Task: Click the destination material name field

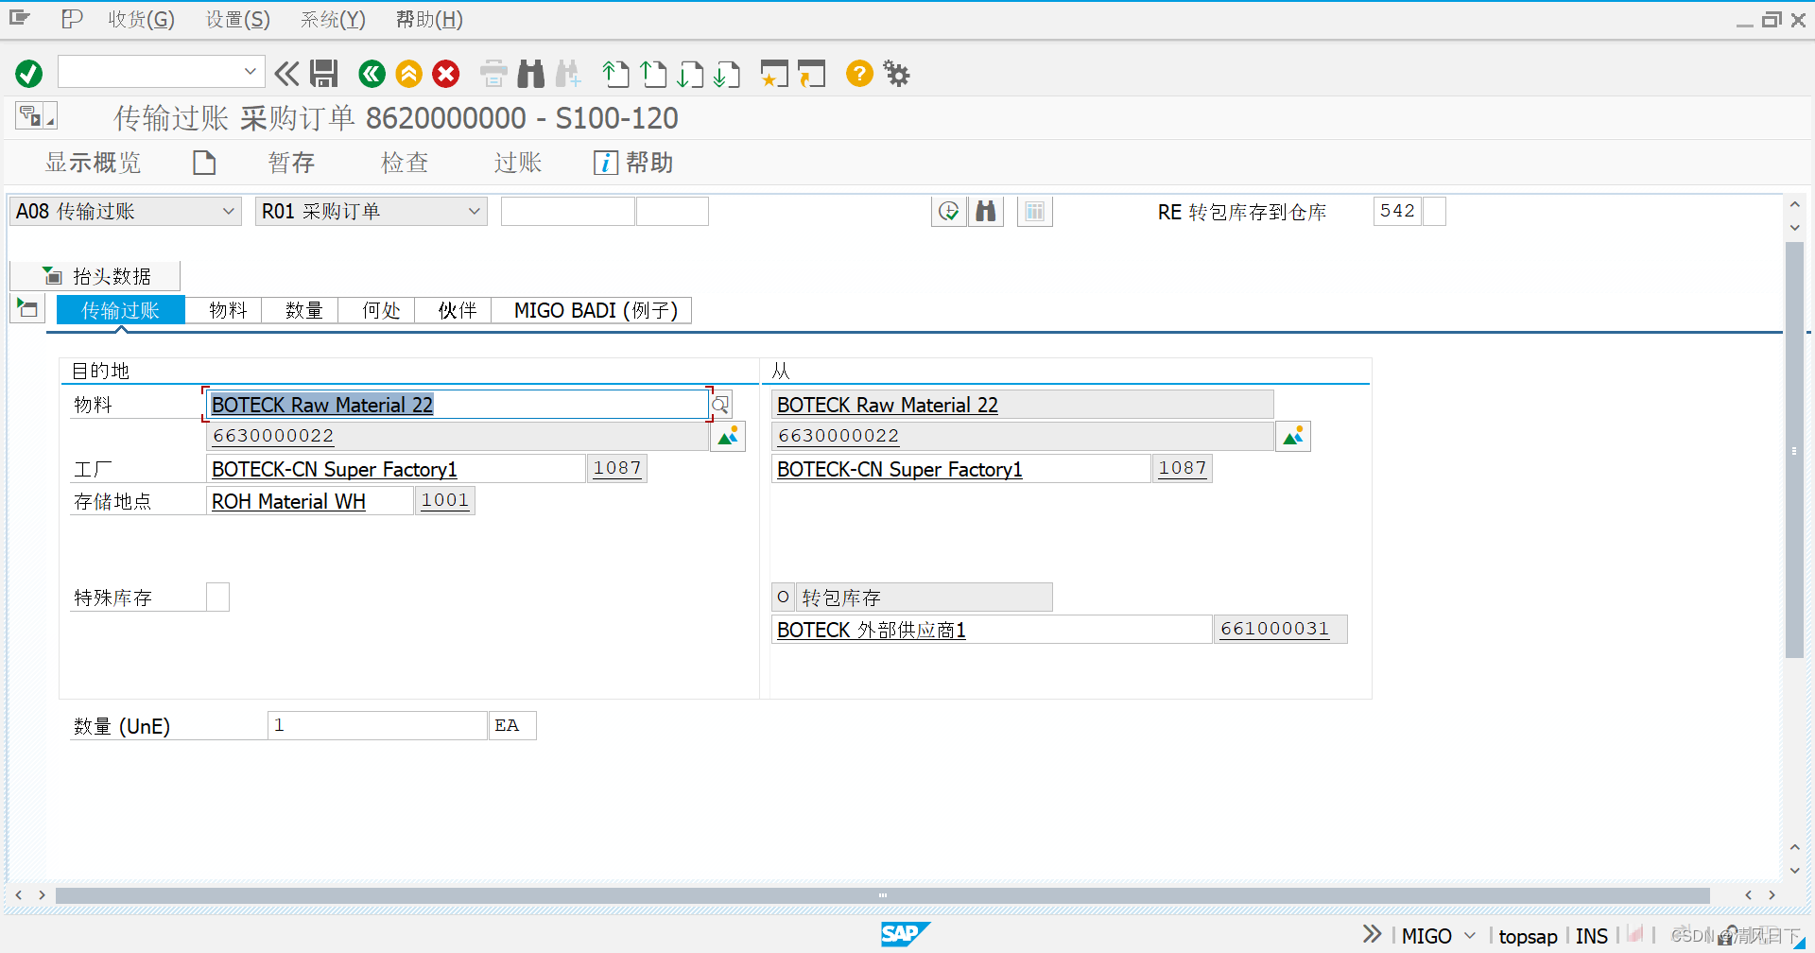Action: [x=458, y=405]
